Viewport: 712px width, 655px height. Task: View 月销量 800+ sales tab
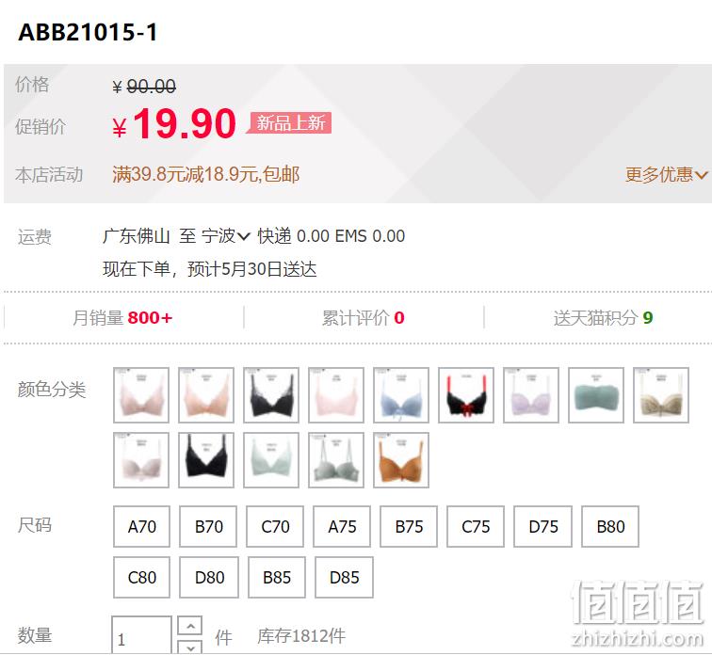click(122, 317)
